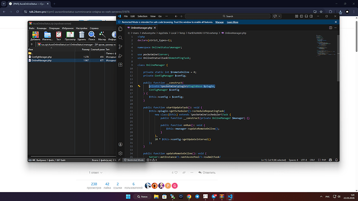The width and height of the screenshot is (358, 201).
Task: Open Source Control view in VS Code
Action: click(x=120, y=47)
